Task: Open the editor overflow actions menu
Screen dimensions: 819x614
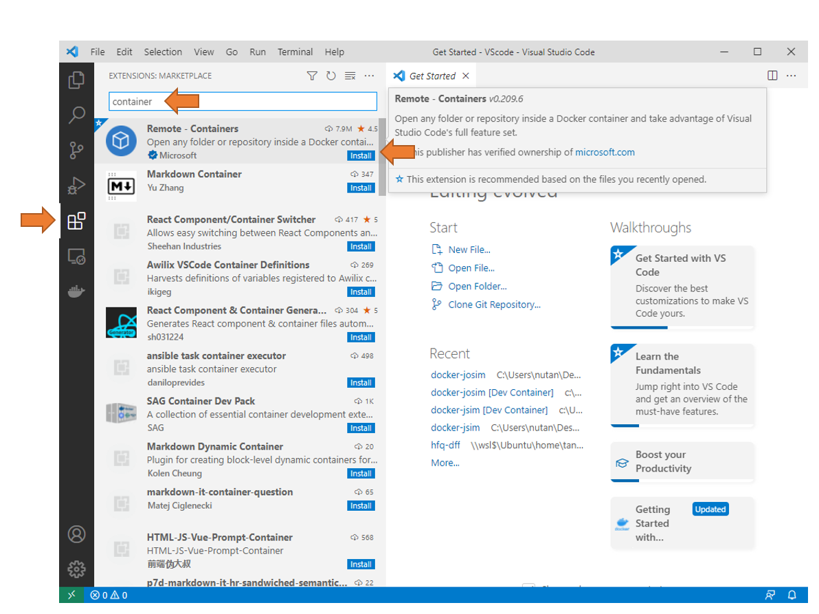Action: (791, 76)
